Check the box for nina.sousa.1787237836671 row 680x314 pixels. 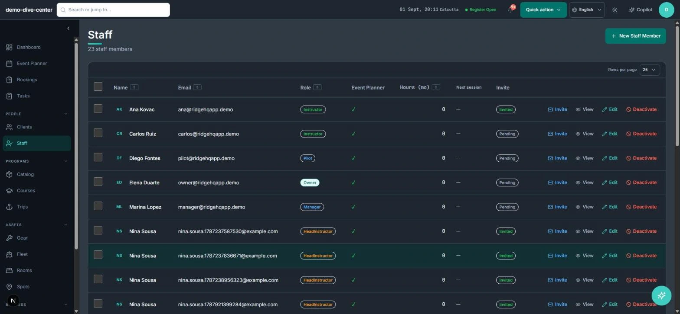[x=98, y=255]
